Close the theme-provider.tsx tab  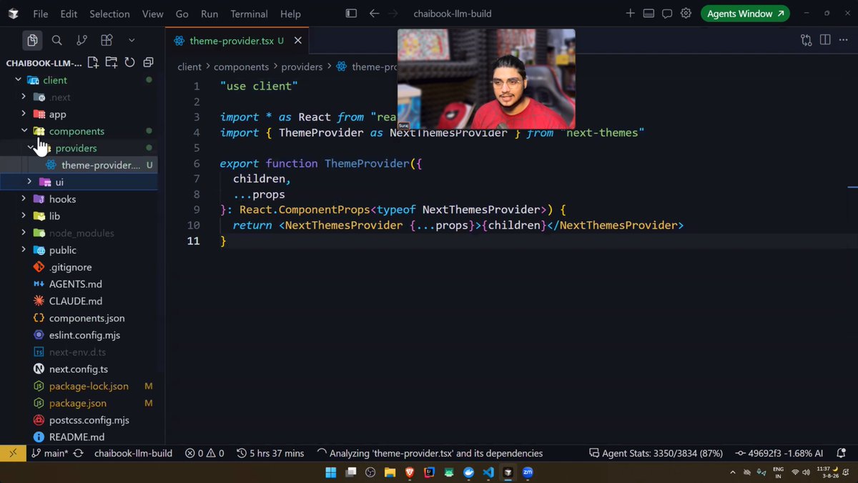click(x=298, y=41)
